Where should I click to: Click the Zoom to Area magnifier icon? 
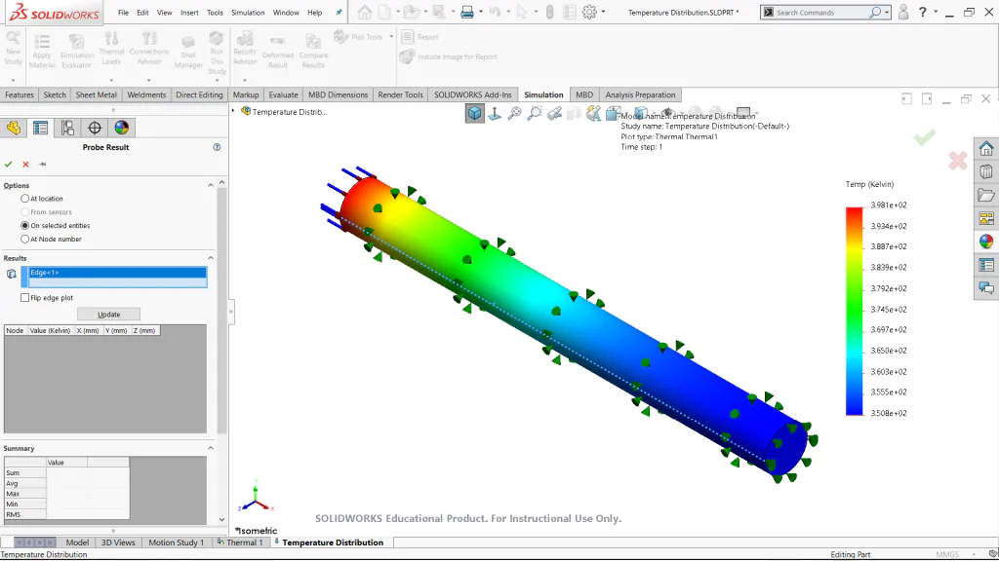pos(535,113)
